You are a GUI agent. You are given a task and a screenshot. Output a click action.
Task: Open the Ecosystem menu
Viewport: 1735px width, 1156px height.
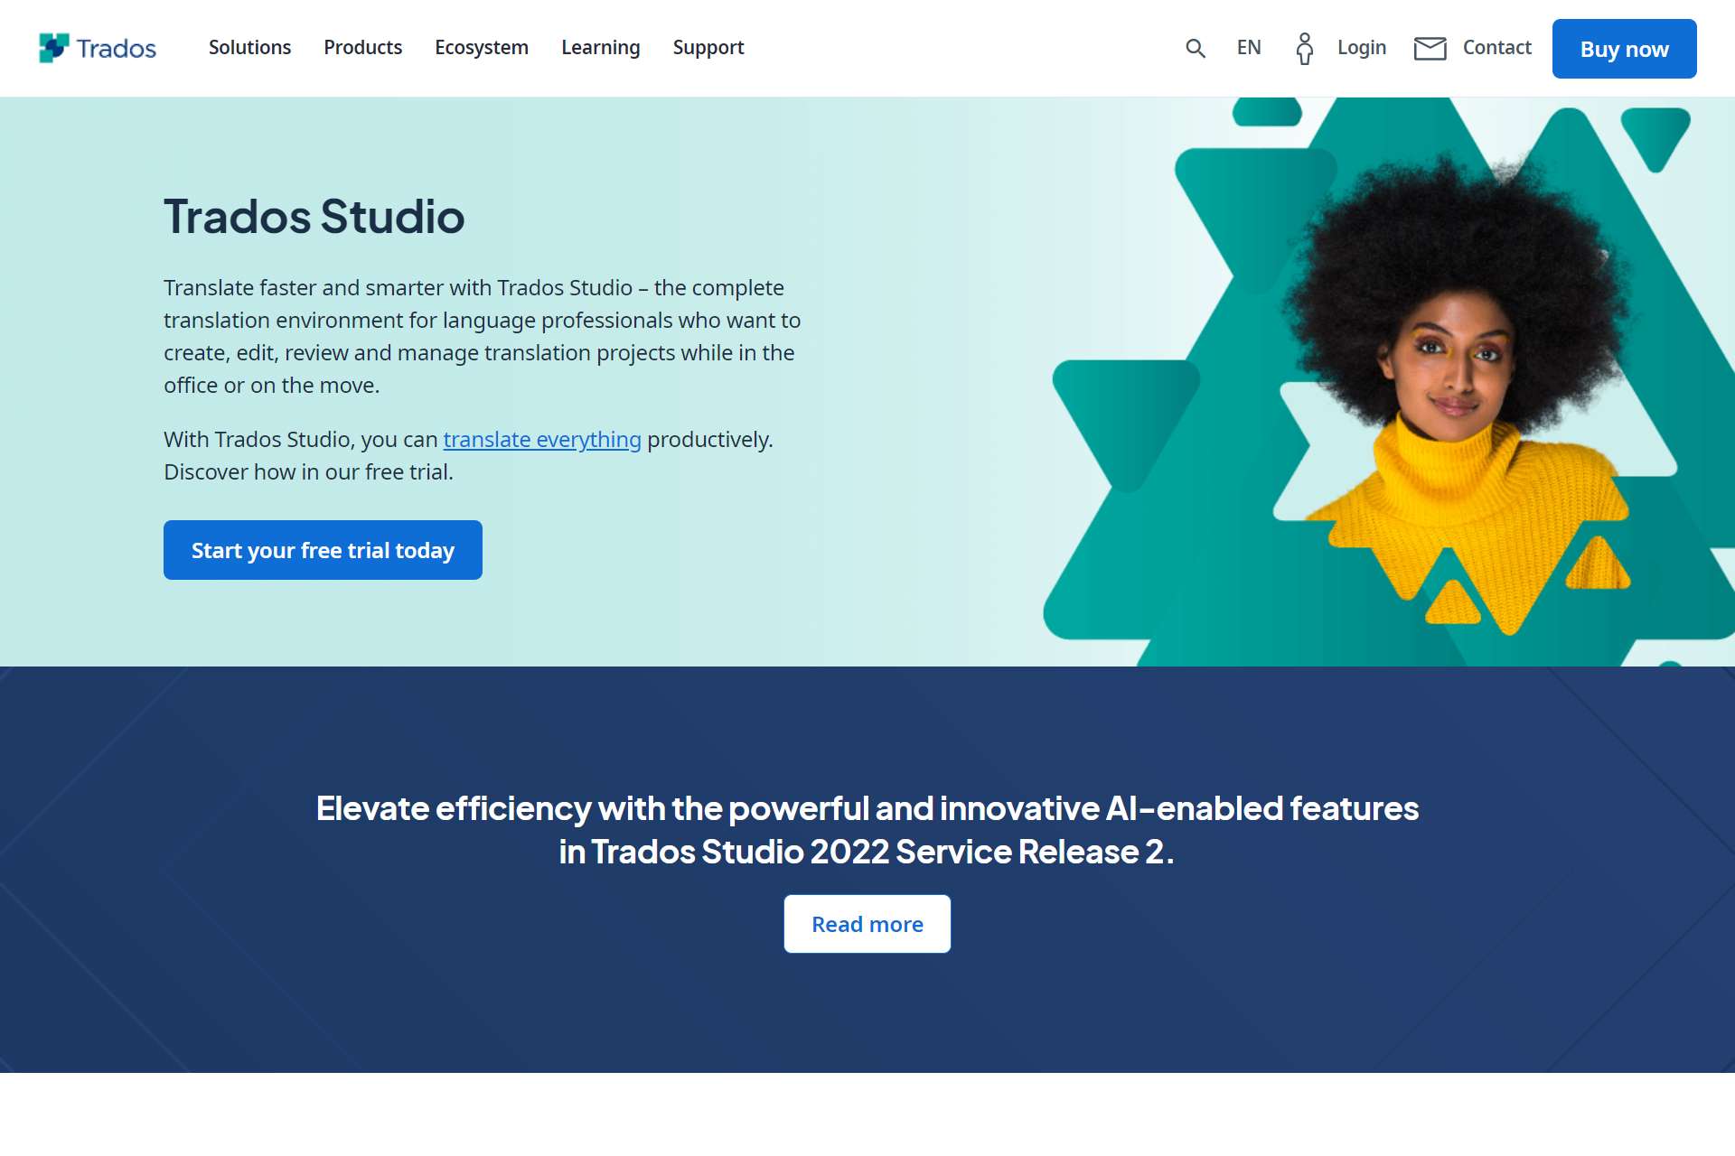[x=482, y=47]
